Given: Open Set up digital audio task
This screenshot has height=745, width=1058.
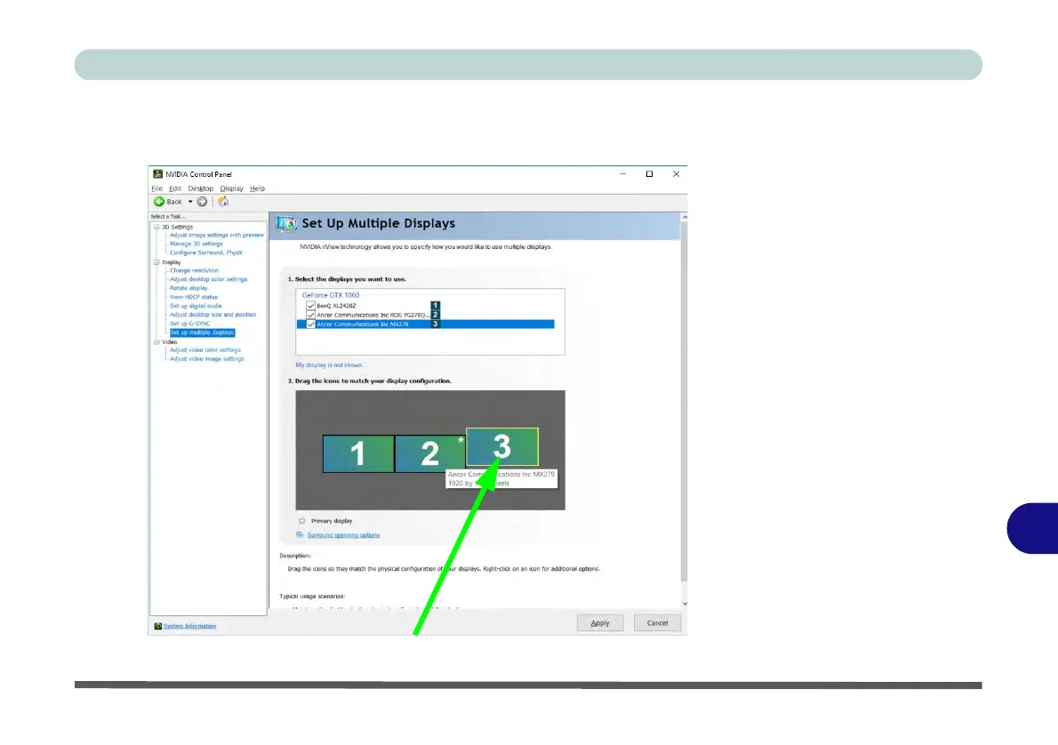Looking at the screenshot, I should [x=196, y=306].
